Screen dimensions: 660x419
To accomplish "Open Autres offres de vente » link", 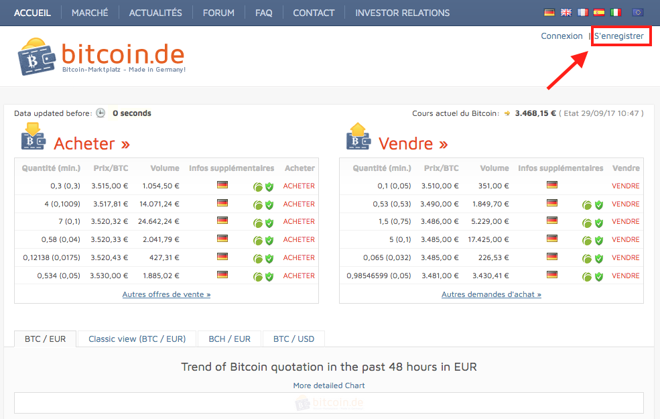I will 166,294.
